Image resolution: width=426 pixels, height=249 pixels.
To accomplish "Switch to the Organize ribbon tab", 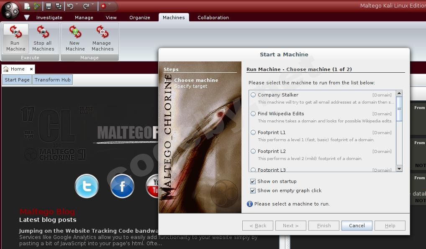I will (140, 18).
